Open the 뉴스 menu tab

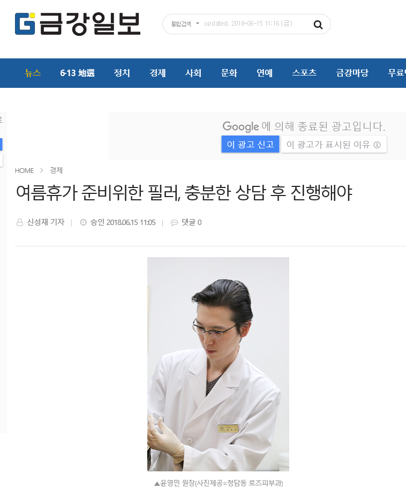click(x=33, y=73)
